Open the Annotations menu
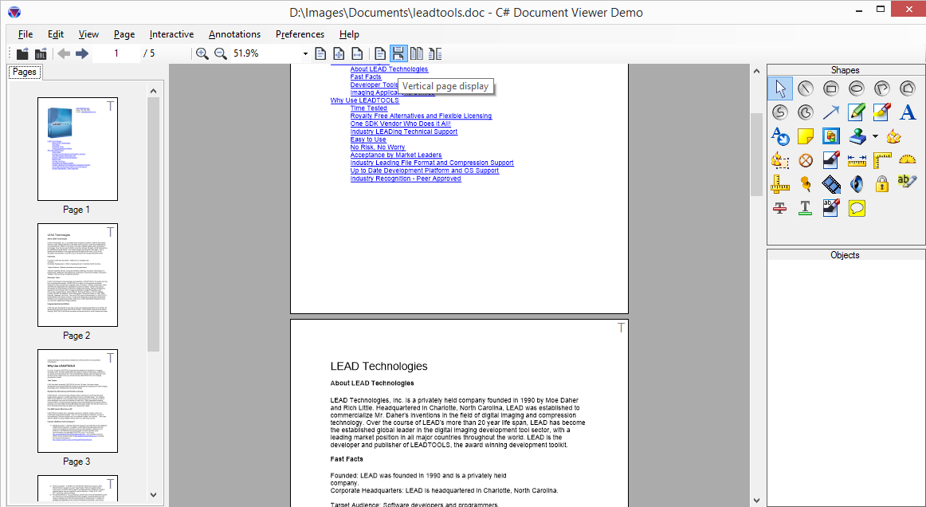This screenshot has width=926, height=507. (x=234, y=34)
